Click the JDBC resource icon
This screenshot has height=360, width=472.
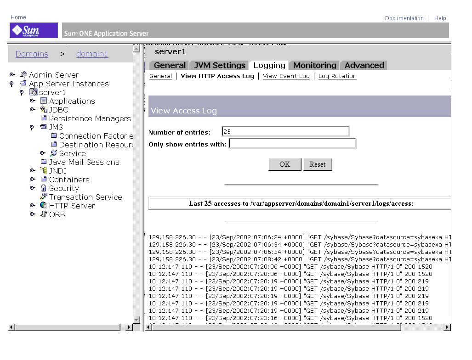tap(44, 110)
